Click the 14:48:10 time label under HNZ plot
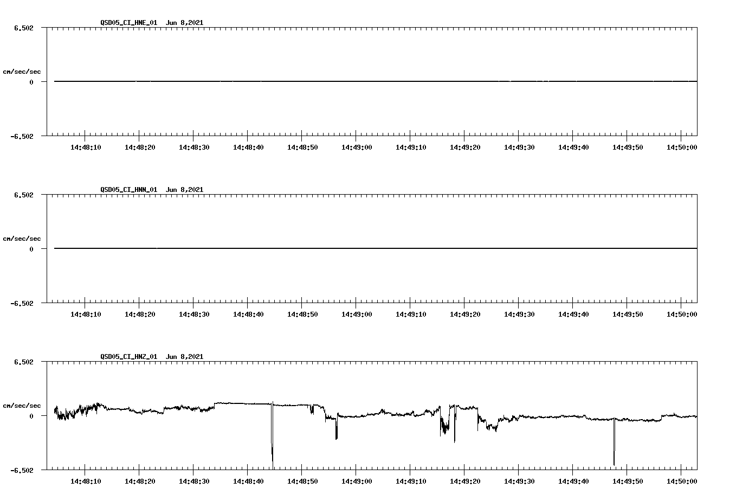 [86, 481]
